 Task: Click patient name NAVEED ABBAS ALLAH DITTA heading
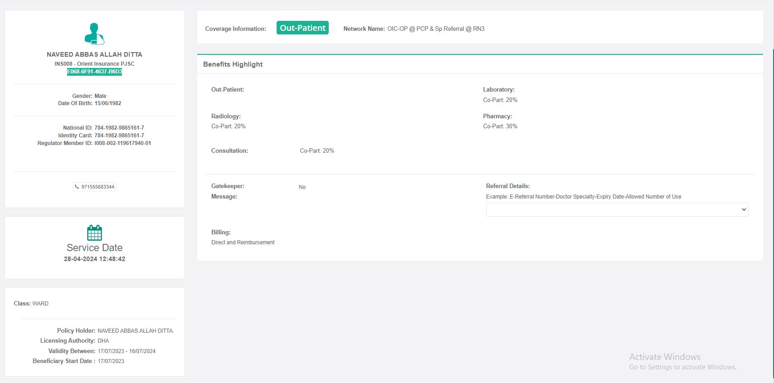(x=94, y=54)
